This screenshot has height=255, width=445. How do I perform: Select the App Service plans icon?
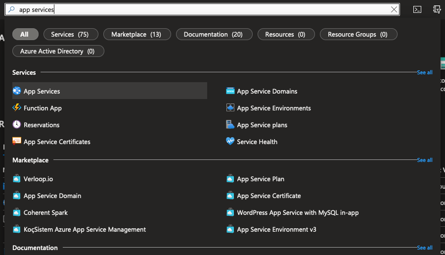[230, 125]
